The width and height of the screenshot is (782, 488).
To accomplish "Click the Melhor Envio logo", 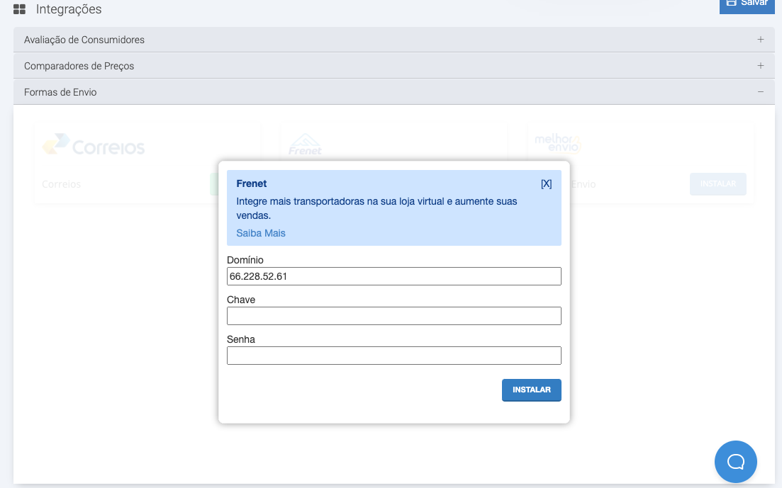I will (558, 144).
